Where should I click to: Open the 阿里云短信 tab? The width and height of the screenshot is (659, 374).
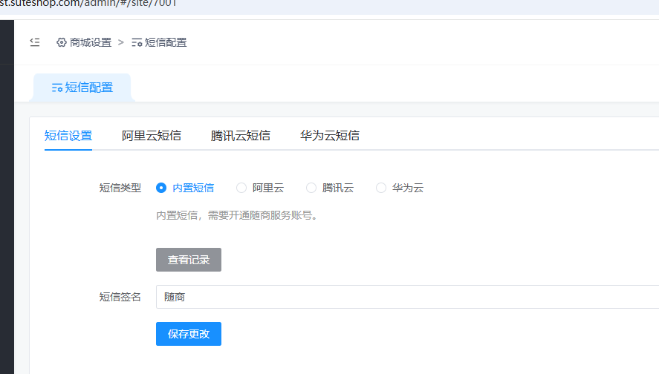[x=152, y=136]
